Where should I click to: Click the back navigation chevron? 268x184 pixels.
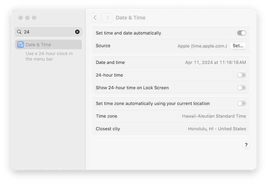tap(95, 18)
